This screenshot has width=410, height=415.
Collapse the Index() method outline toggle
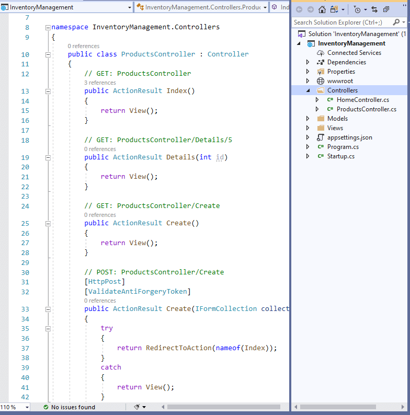click(x=48, y=91)
